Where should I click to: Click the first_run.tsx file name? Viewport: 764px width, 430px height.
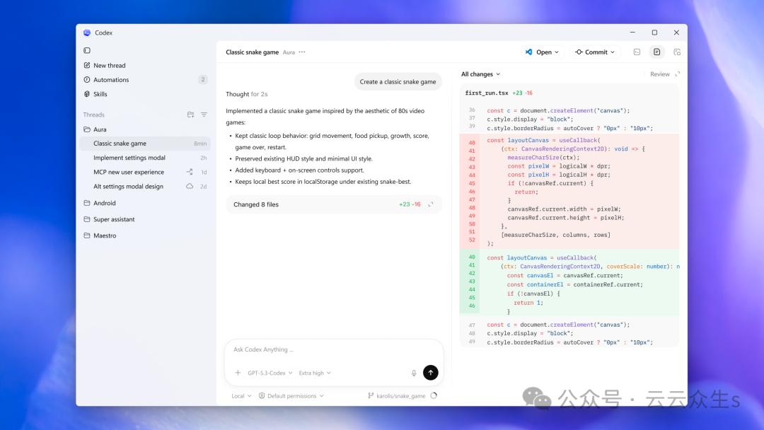[486, 93]
